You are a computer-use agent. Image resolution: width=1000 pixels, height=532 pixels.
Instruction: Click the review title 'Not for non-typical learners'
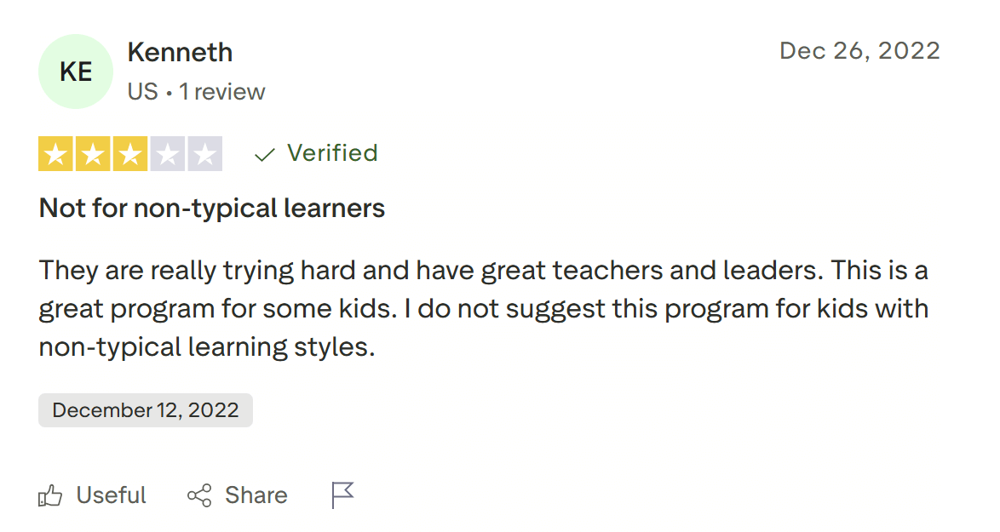(x=210, y=207)
